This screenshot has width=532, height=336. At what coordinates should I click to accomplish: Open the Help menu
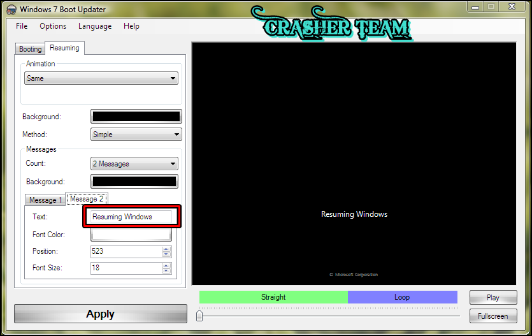point(131,26)
